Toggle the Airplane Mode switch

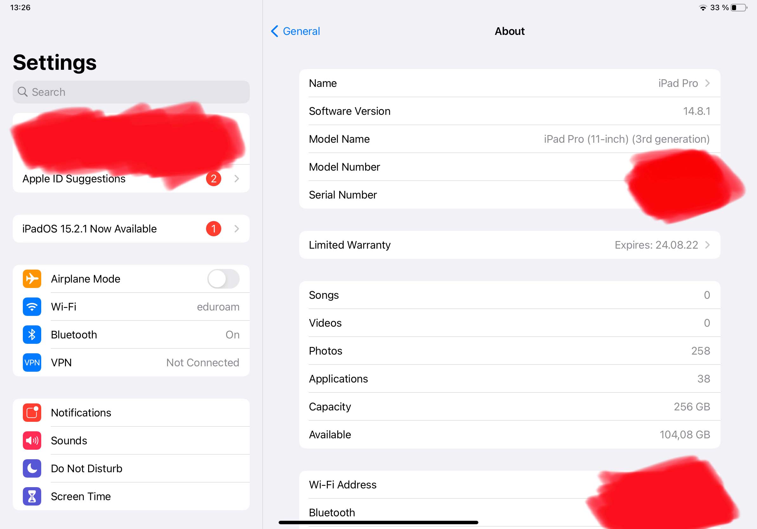click(x=223, y=279)
